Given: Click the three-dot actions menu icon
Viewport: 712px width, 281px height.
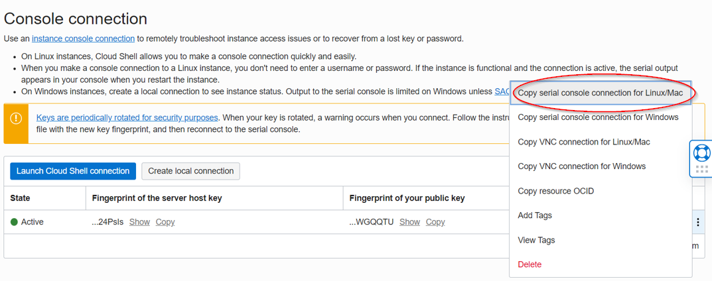Looking at the screenshot, I should (697, 223).
